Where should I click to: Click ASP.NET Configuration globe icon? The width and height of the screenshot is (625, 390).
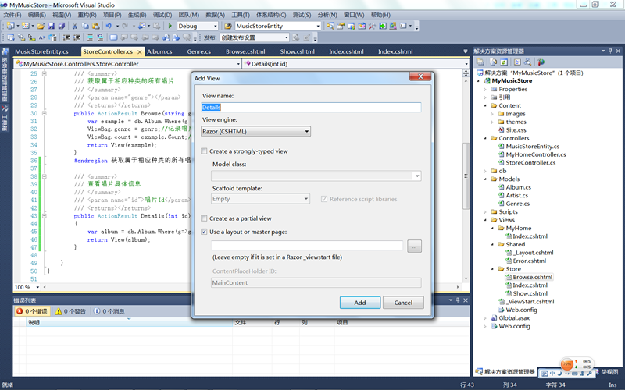pyautogui.click(x=541, y=62)
